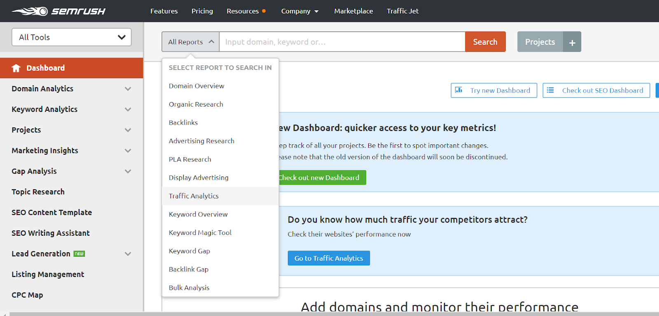Expand Keyword Analytics section
The image size is (659, 316).
pyautogui.click(x=128, y=109)
